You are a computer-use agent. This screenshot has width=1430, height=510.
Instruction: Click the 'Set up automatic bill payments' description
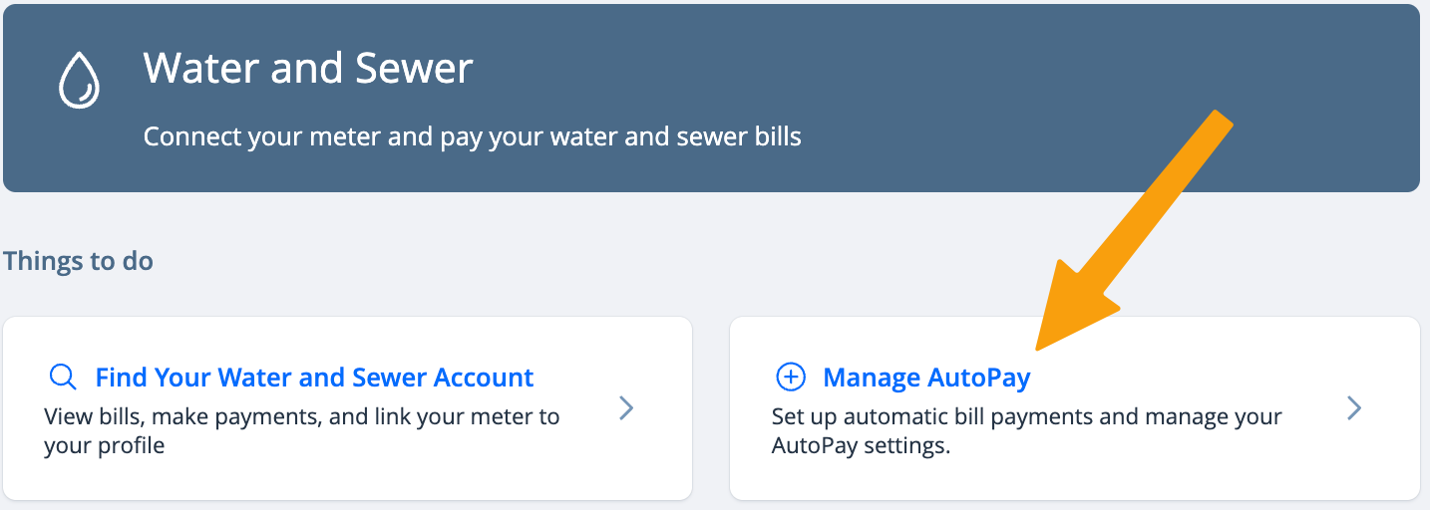tap(1027, 416)
